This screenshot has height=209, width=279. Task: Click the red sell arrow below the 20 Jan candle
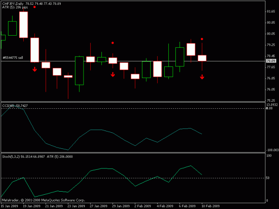point(35,69)
